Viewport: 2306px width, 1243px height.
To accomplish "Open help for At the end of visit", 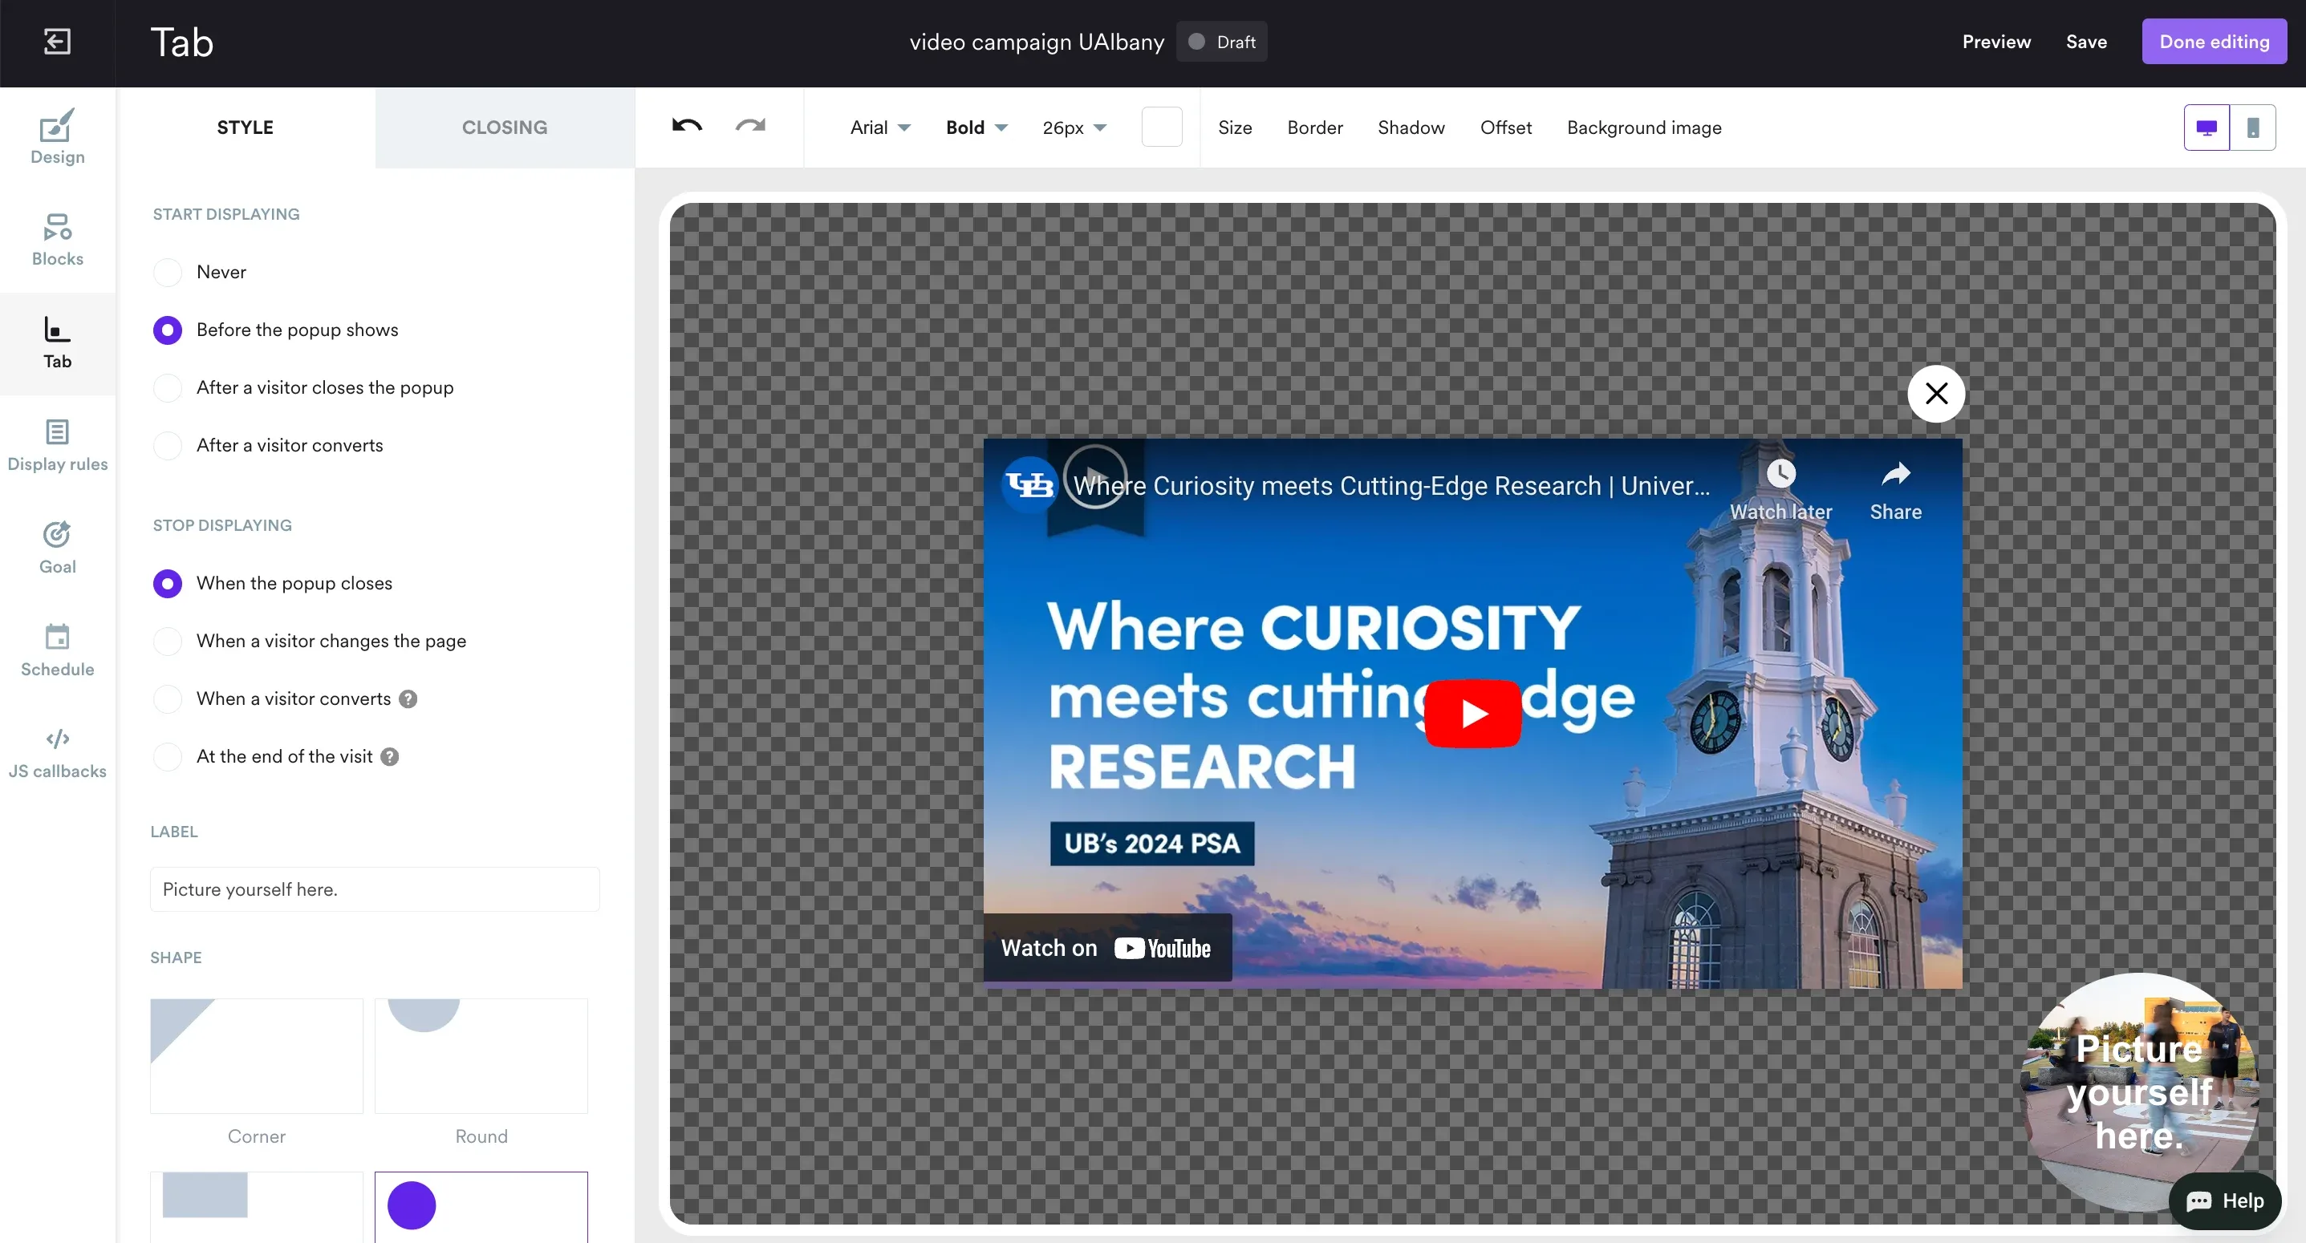I will [389, 757].
